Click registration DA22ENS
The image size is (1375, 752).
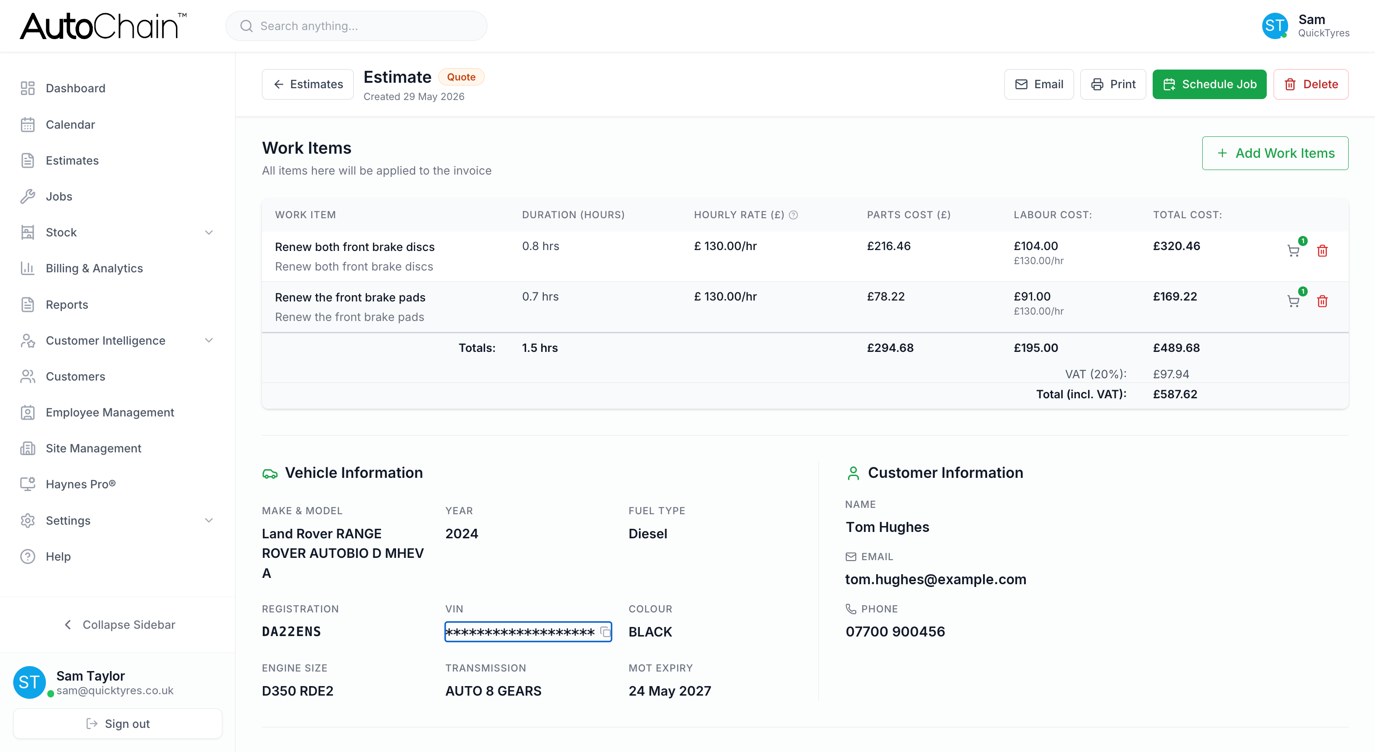click(291, 632)
